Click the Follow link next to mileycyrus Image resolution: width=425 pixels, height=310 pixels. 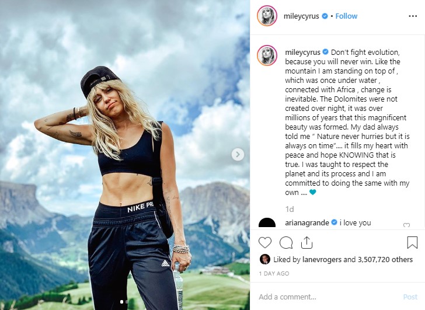(346, 16)
